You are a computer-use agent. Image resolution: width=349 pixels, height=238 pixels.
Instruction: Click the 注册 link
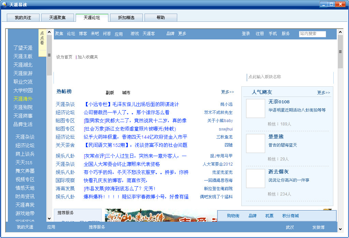[x=260, y=34]
